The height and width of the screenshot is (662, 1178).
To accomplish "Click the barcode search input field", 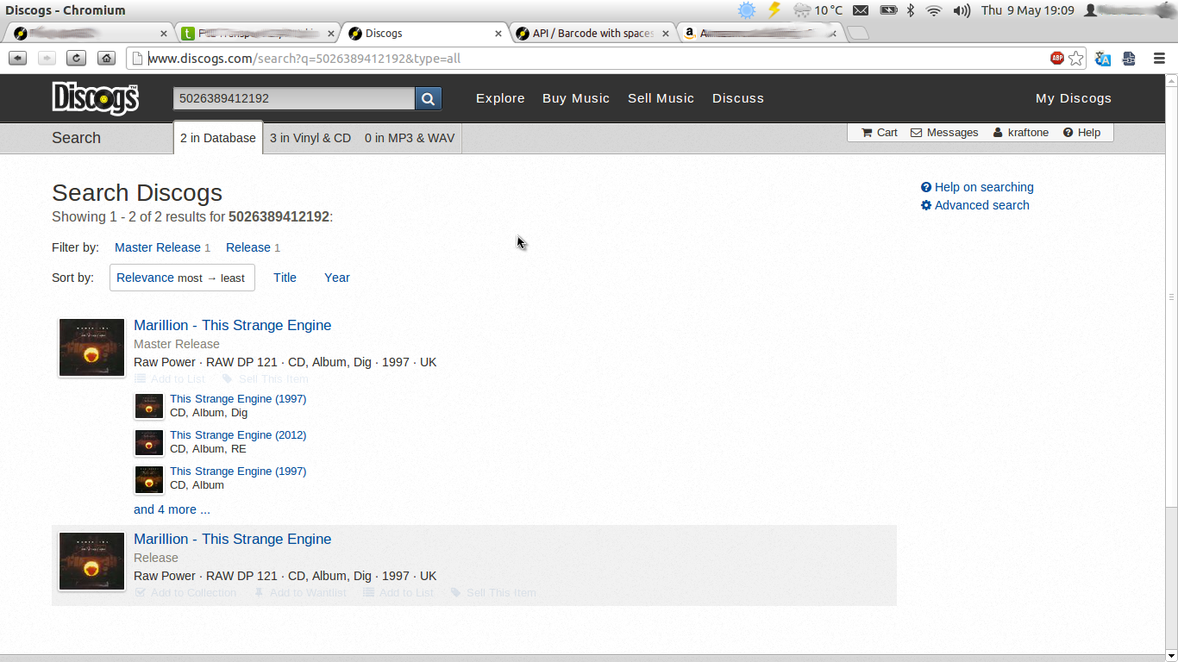I will coord(293,97).
